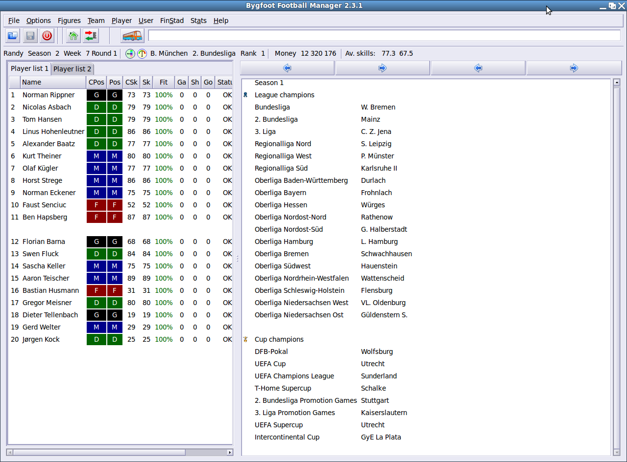This screenshot has height=462, width=627.
Task: Click the bus new week icon
Action: [x=132, y=36]
